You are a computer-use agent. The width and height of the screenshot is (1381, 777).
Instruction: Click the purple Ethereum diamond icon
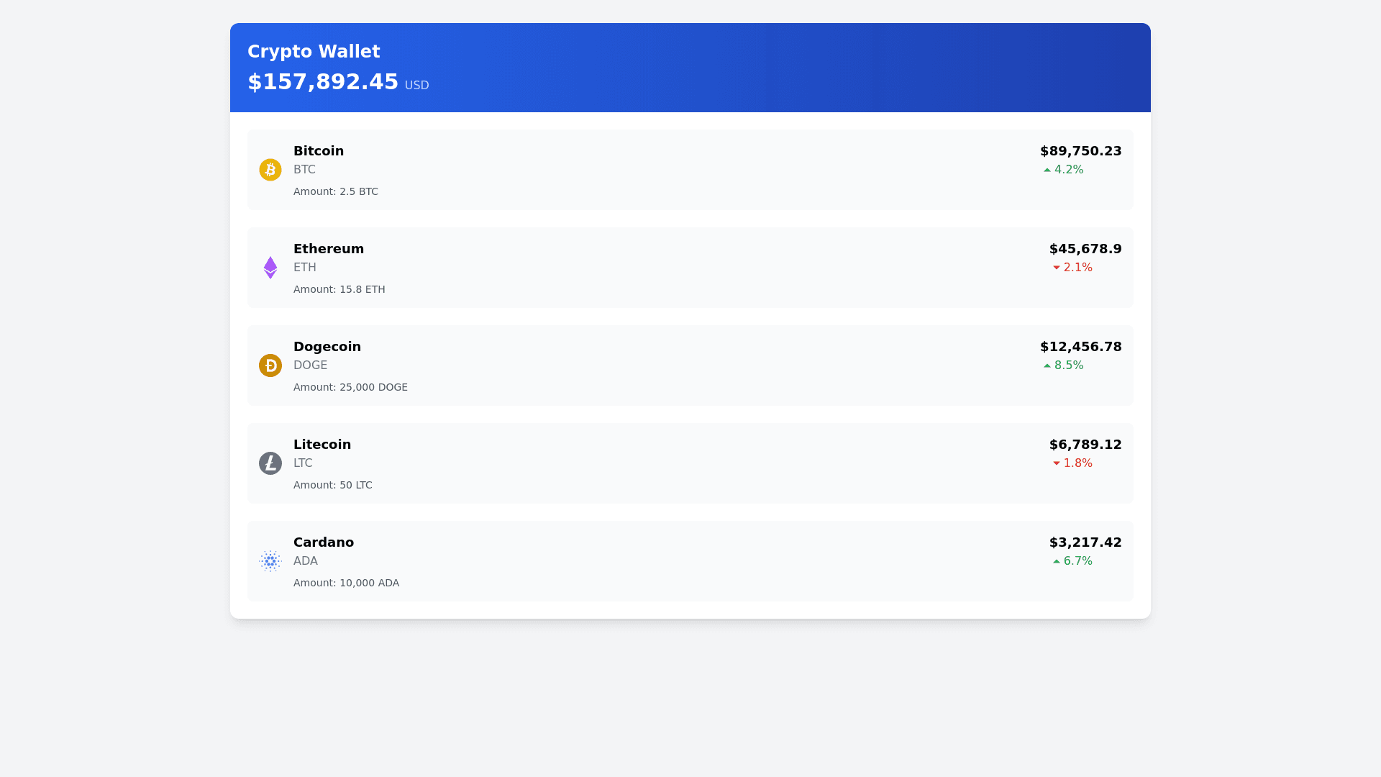(x=270, y=268)
